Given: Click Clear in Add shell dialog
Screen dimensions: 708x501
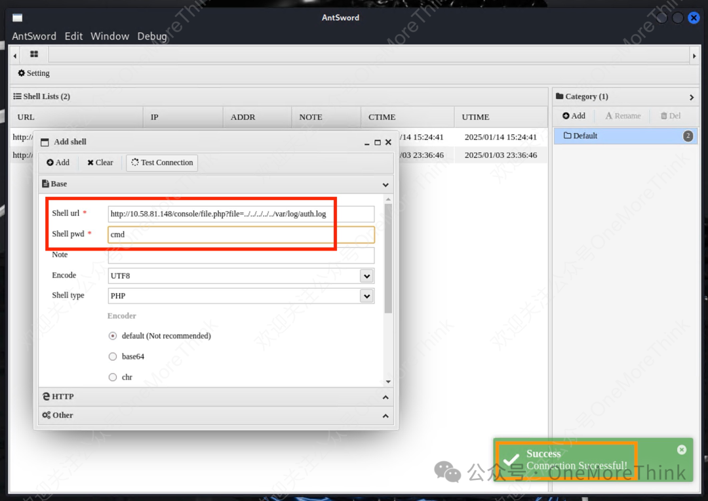Looking at the screenshot, I should [100, 163].
